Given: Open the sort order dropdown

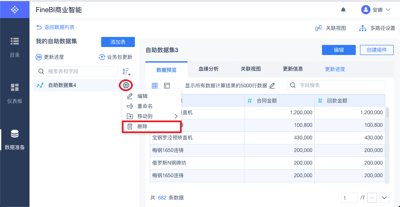Looking at the screenshot, I should (126, 72).
